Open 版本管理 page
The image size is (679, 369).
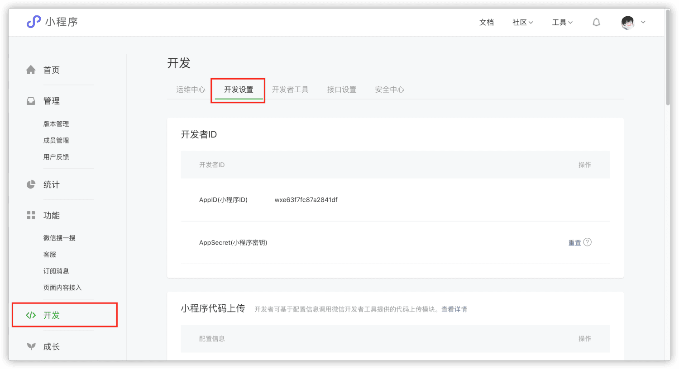pyautogui.click(x=56, y=124)
